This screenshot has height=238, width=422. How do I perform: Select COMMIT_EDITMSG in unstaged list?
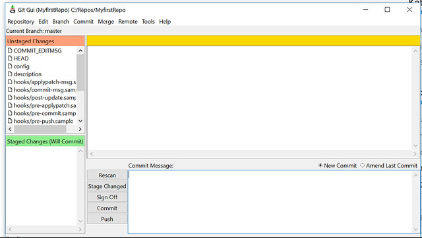(38, 51)
